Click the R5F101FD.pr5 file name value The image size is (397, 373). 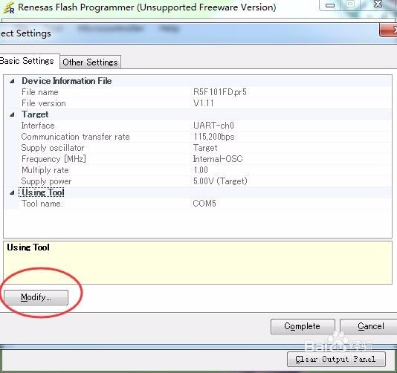[x=220, y=92]
